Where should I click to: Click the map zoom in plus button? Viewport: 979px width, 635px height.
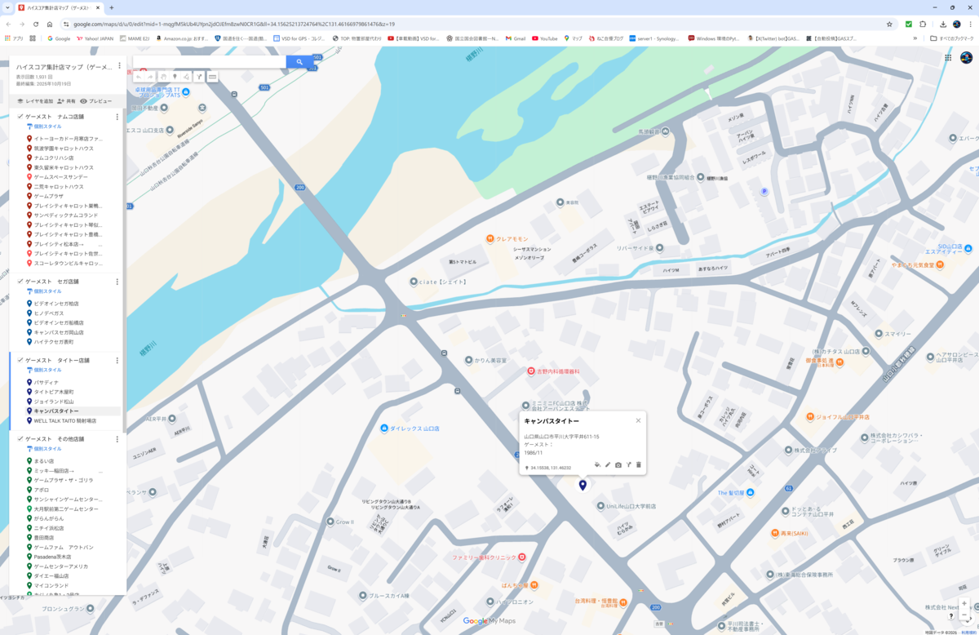click(x=964, y=604)
